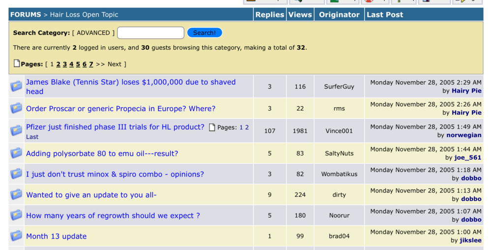
Task: Click folder icon beside James Blake thread
Action: pos(16,87)
